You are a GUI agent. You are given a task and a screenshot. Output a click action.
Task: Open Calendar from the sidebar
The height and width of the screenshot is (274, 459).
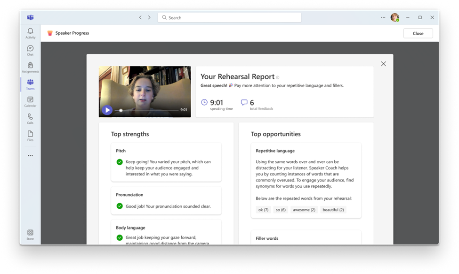(30, 102)
